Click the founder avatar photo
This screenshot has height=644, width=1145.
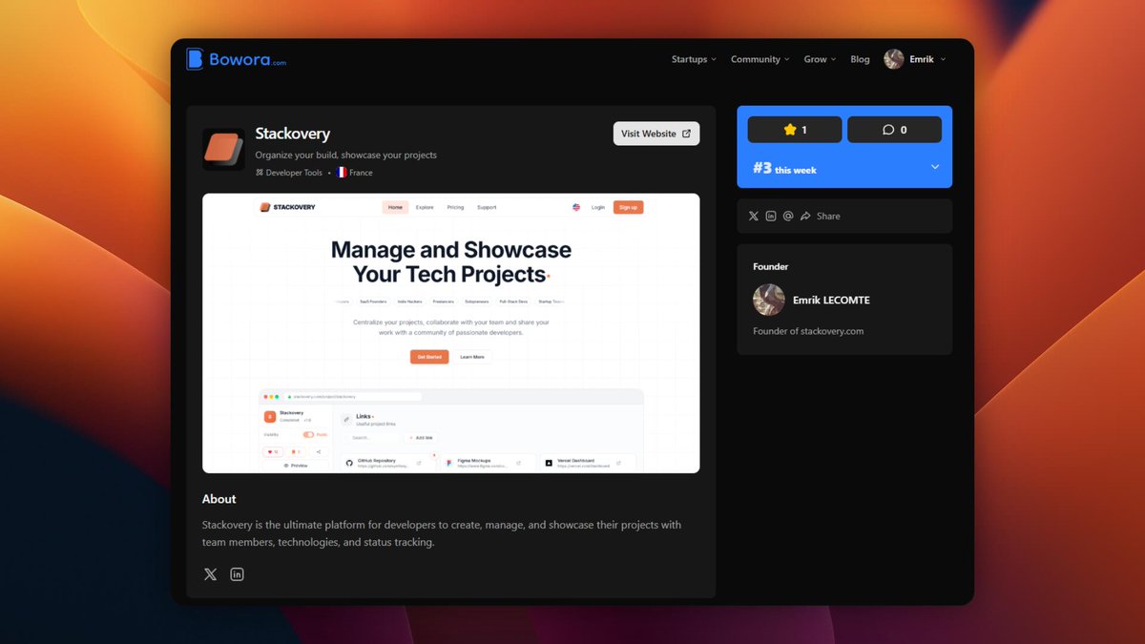[769, 300]
